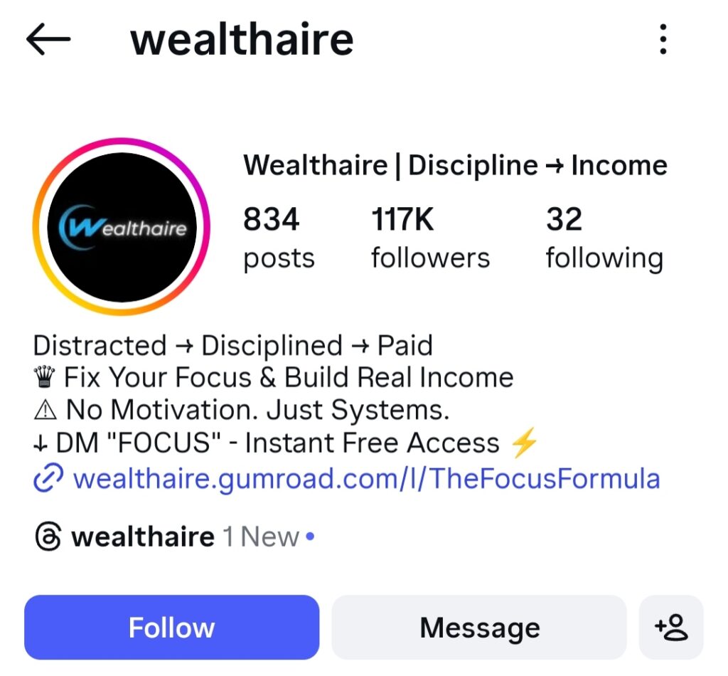This screenshot has width=728, height=676.
Task: View the Wealthaire story profile picture
Action: pyautogui.click(x=121, y=227)
